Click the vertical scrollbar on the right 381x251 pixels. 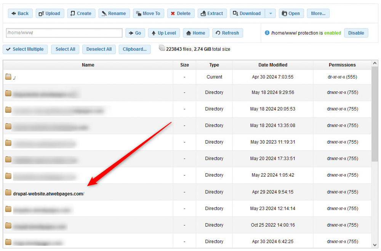[x=374, y=114]
